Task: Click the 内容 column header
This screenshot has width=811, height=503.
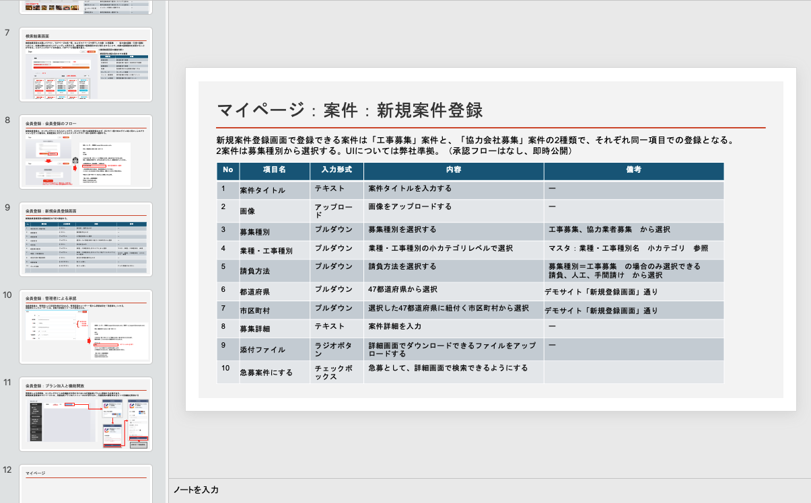Action: 454,171
